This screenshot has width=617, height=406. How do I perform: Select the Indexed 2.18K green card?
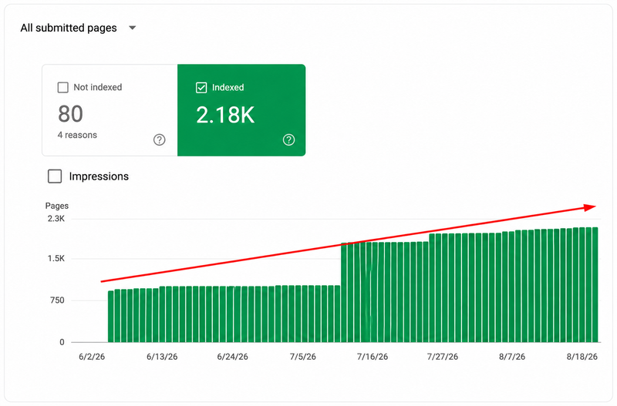tap(241, 110)
